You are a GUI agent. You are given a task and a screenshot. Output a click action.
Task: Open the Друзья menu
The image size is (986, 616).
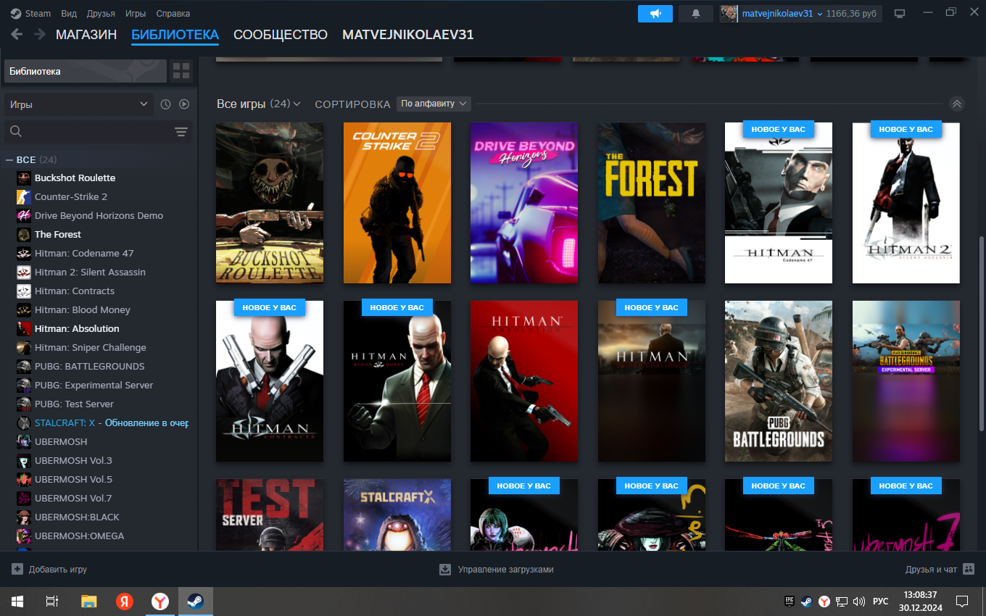click(x=101, y=14)
